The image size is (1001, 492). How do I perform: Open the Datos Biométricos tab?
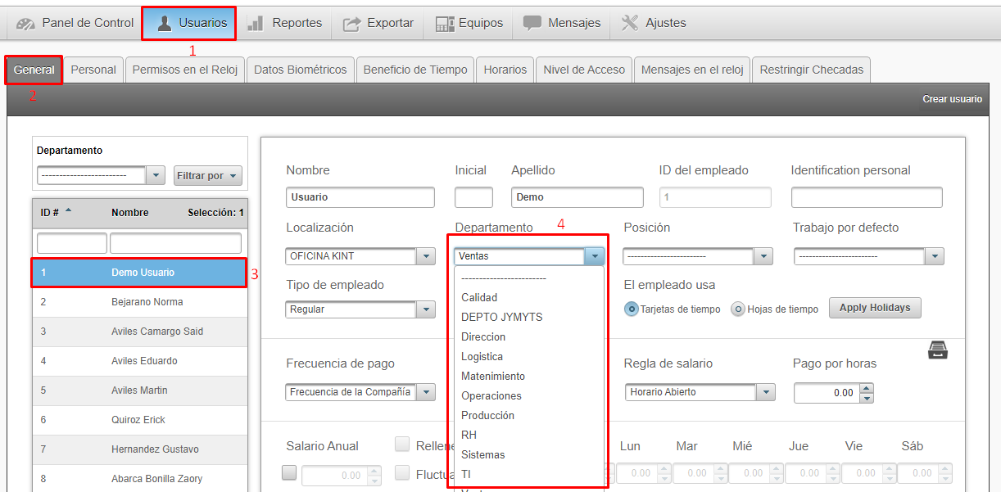[300, 70]
